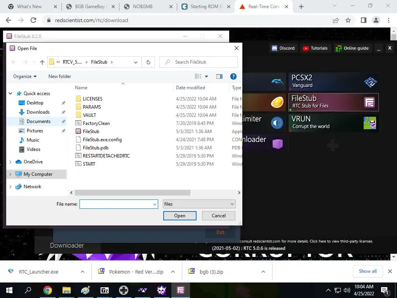
Task: Create a New folder
Action: (x=60, y=76)
